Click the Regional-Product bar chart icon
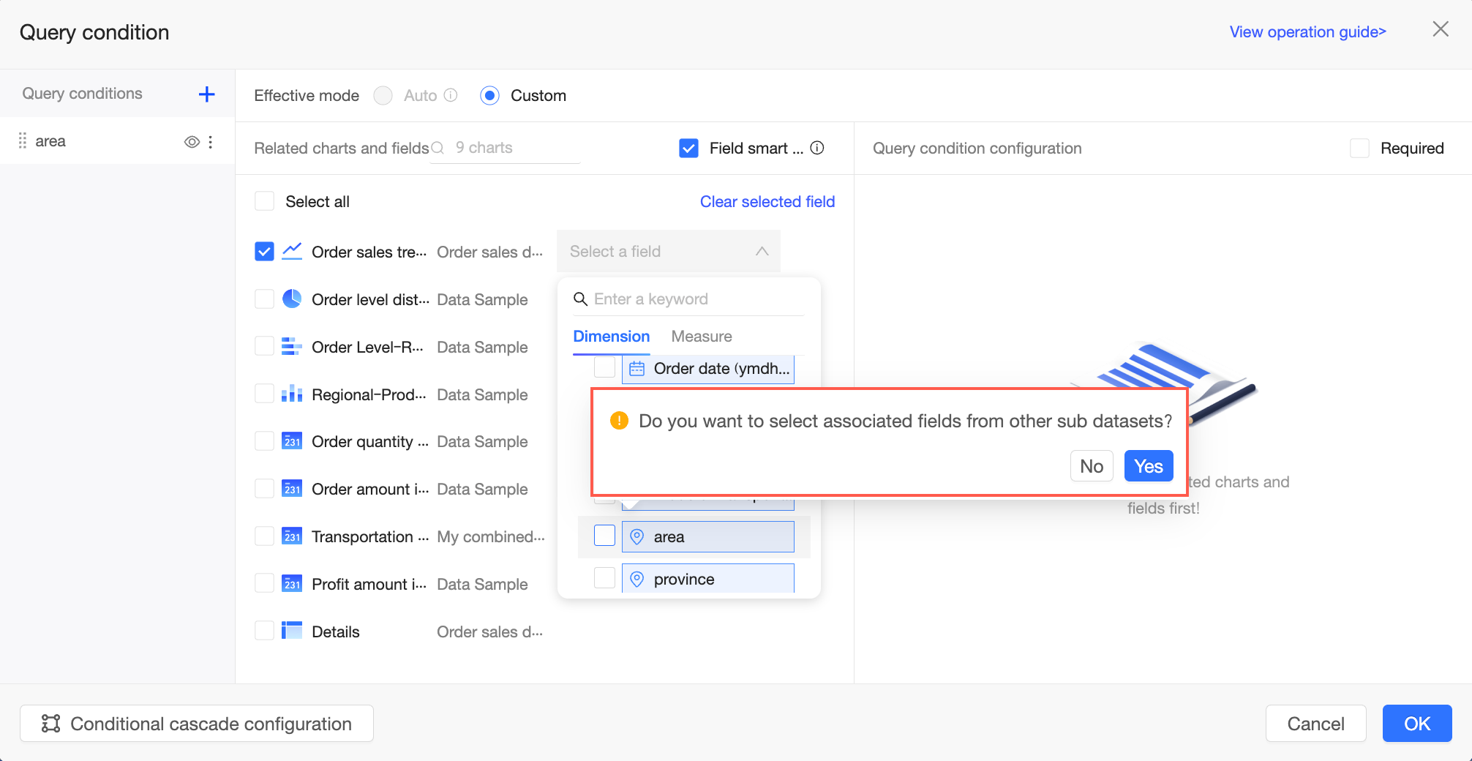 tap(292, 394)
